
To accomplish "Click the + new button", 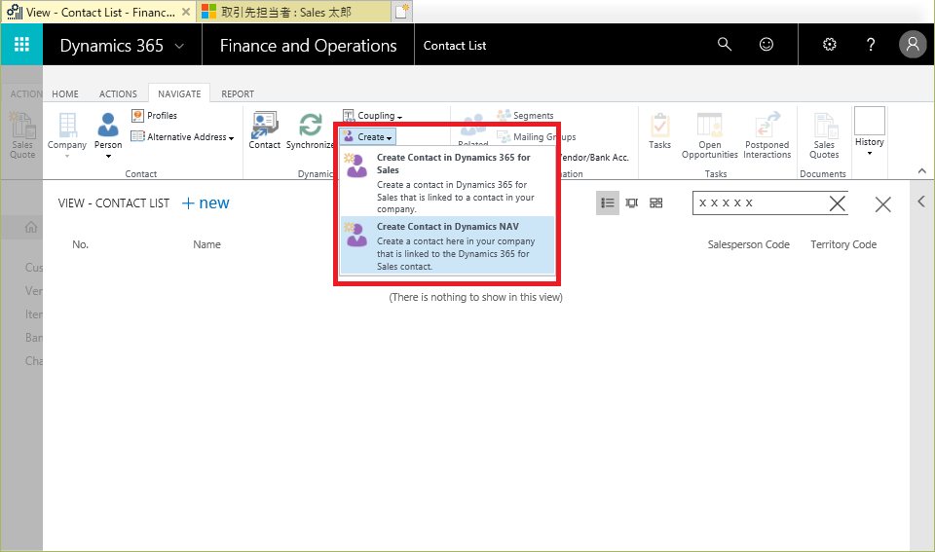I will click(x=206, y=203).
